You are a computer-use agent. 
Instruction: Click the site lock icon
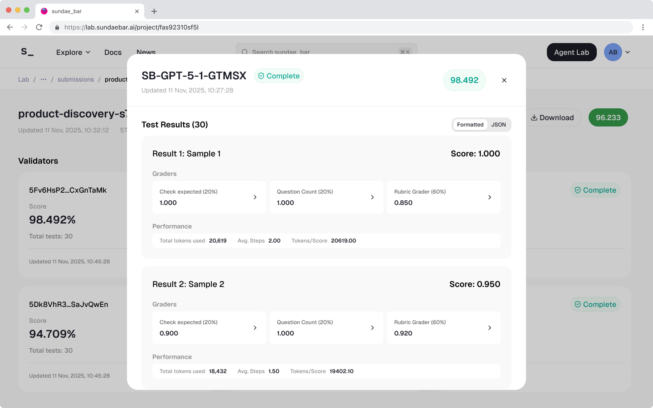(57, 27)
